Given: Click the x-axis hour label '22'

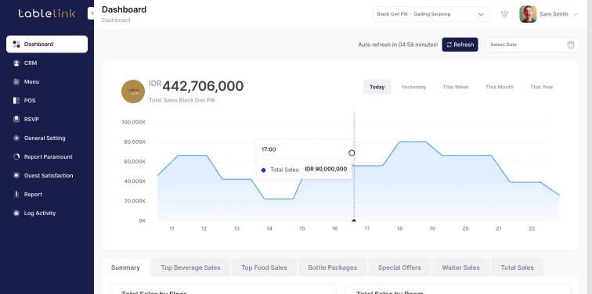Looking at the screenshot, I should pos(532,228).
